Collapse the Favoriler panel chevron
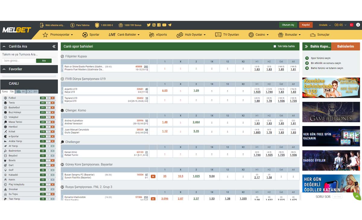 point(4,69)
